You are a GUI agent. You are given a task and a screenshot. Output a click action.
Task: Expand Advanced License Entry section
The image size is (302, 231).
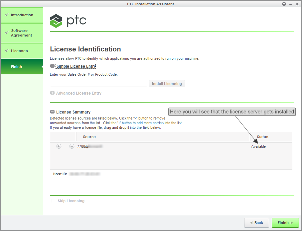[52, 93]
